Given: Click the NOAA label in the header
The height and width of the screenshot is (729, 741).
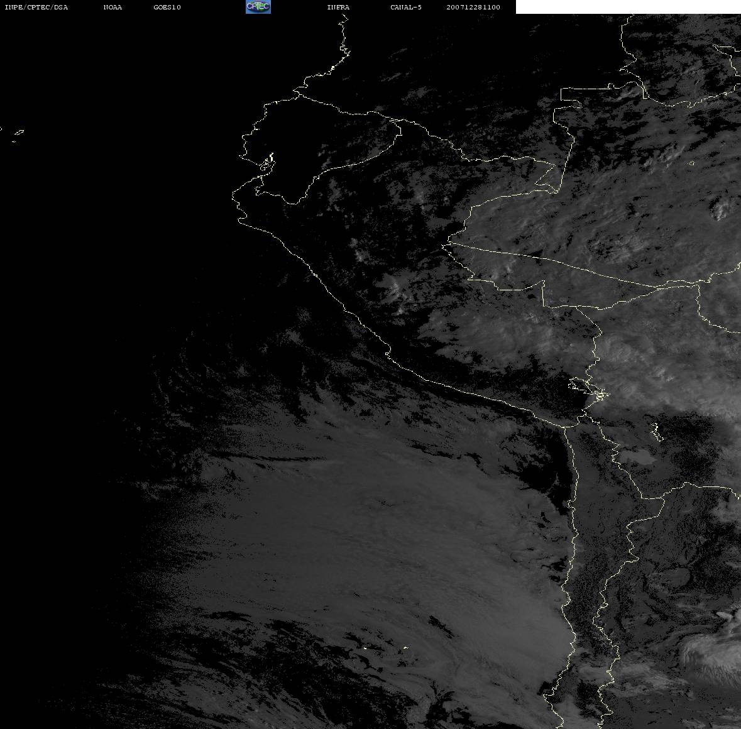Looking at the screenshot, I should [113, 7].
